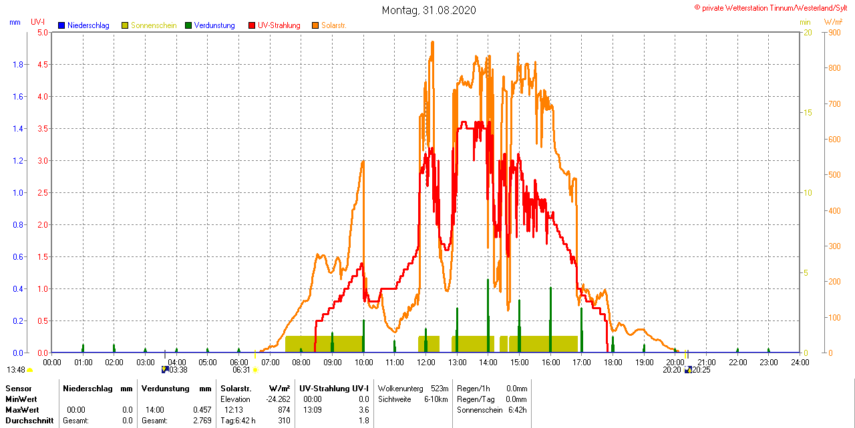855x428 pixels.
Task: Click the Sonnenschein 6:42h entry
Action: [492, 410]
